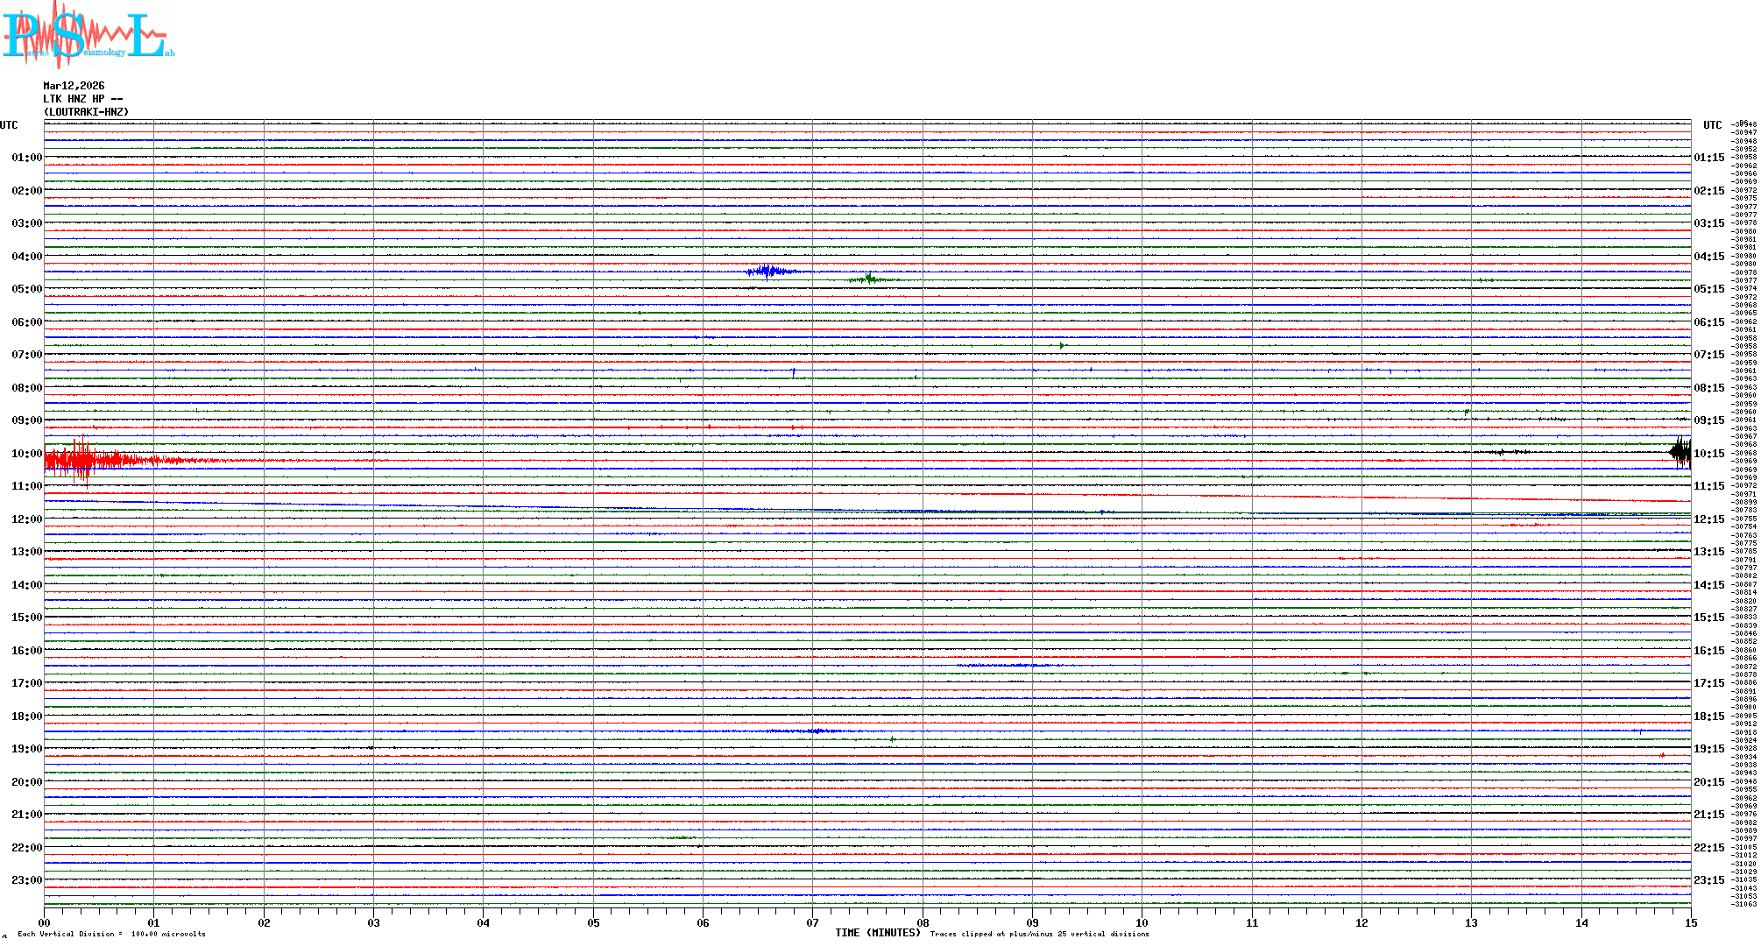Click the TIME (MINUTES) axis label
The height and width of the screenshot is (946, 1761).
click(877, 933)
